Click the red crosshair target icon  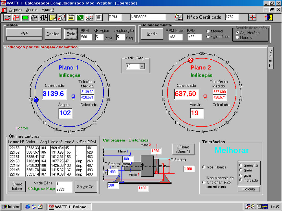coord(252,17)
